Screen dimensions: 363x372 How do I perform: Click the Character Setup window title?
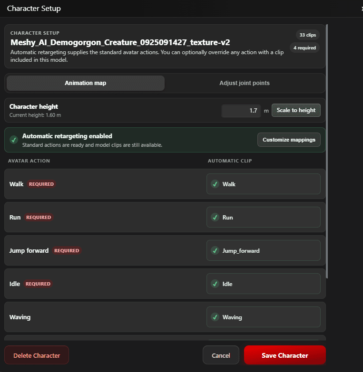coord(34,9)
